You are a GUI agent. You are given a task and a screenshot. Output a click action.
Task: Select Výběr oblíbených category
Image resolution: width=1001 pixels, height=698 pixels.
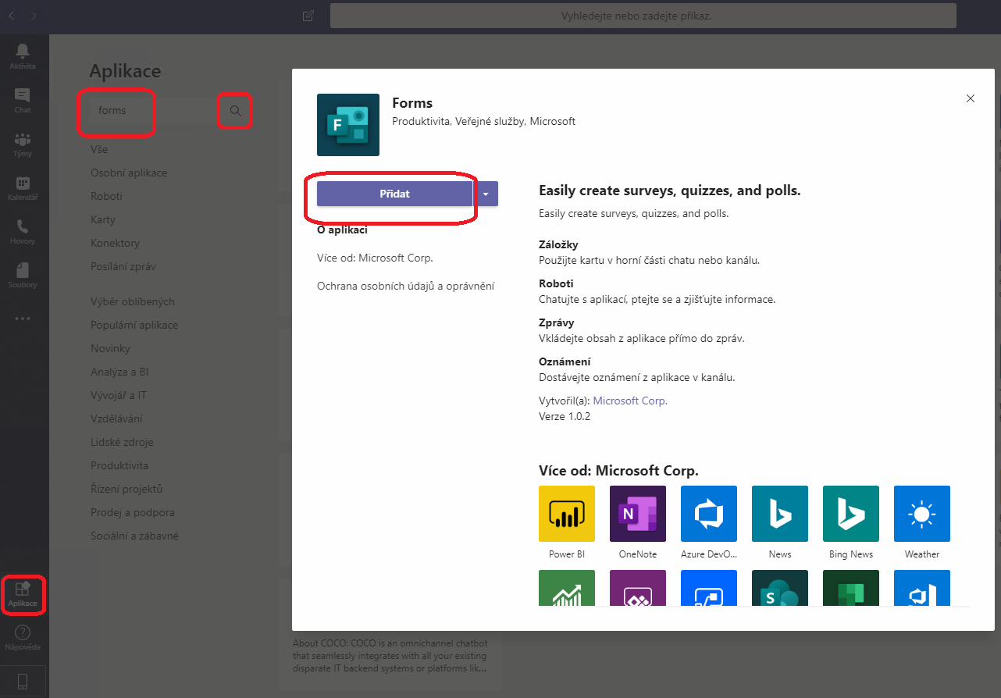click(x=133, y=301)
